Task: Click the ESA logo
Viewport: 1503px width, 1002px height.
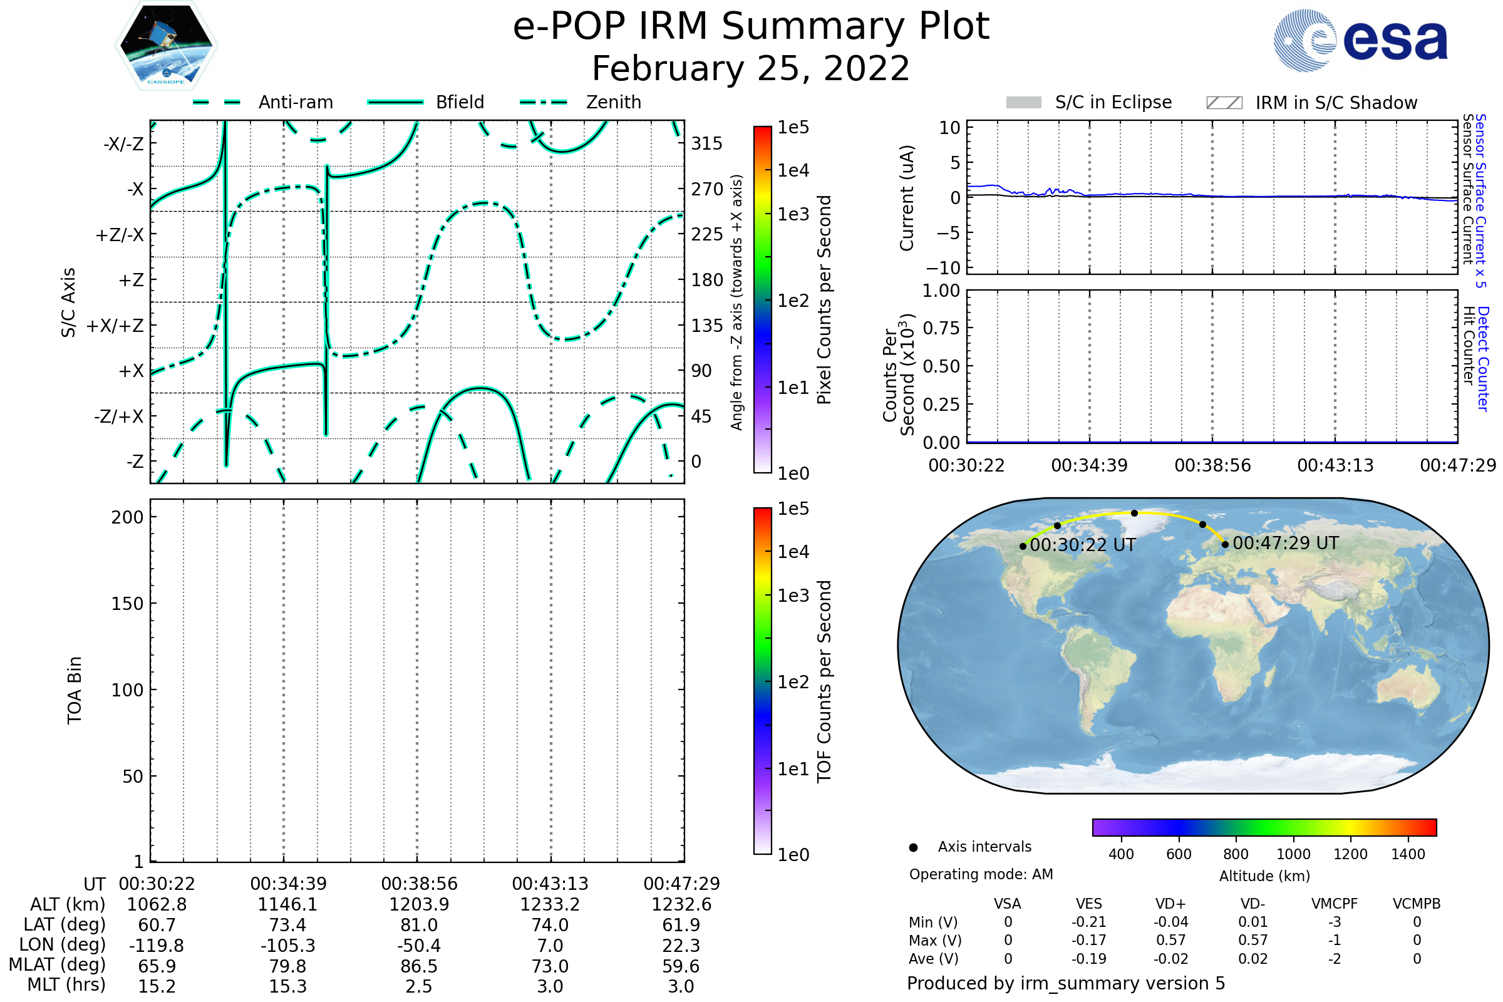Action: coord(1360,41)
